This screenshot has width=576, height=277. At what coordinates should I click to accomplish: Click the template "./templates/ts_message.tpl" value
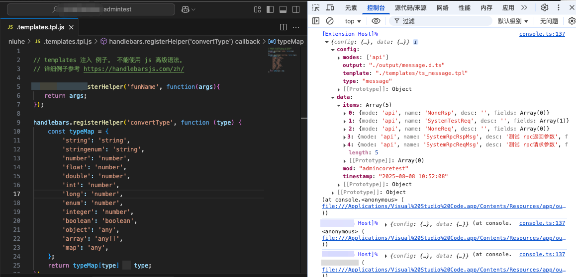[x=421, y=73]
